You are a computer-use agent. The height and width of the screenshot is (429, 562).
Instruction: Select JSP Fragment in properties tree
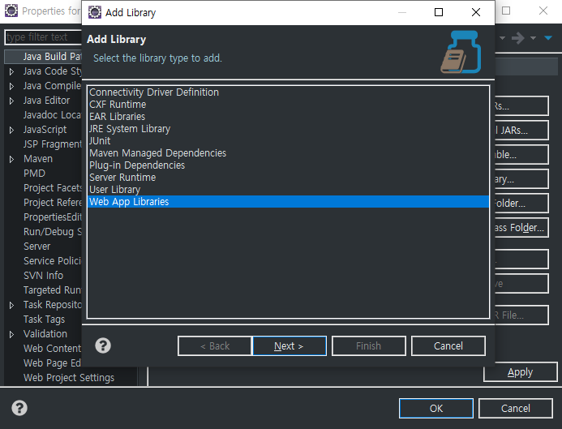[53, 144]
